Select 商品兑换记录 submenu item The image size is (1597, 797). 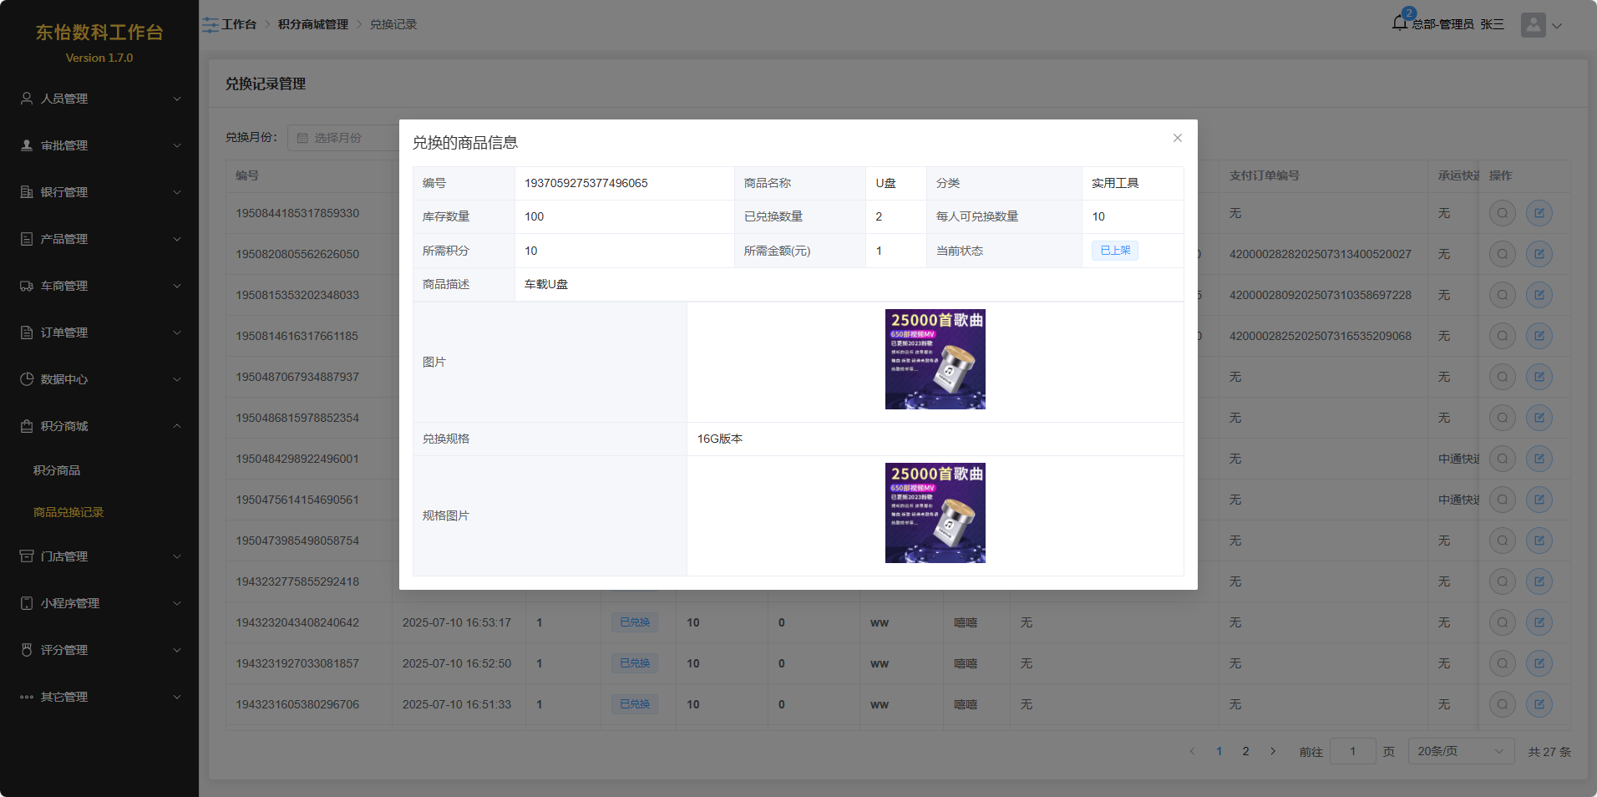pyautogui.click(x=68, y=512)
